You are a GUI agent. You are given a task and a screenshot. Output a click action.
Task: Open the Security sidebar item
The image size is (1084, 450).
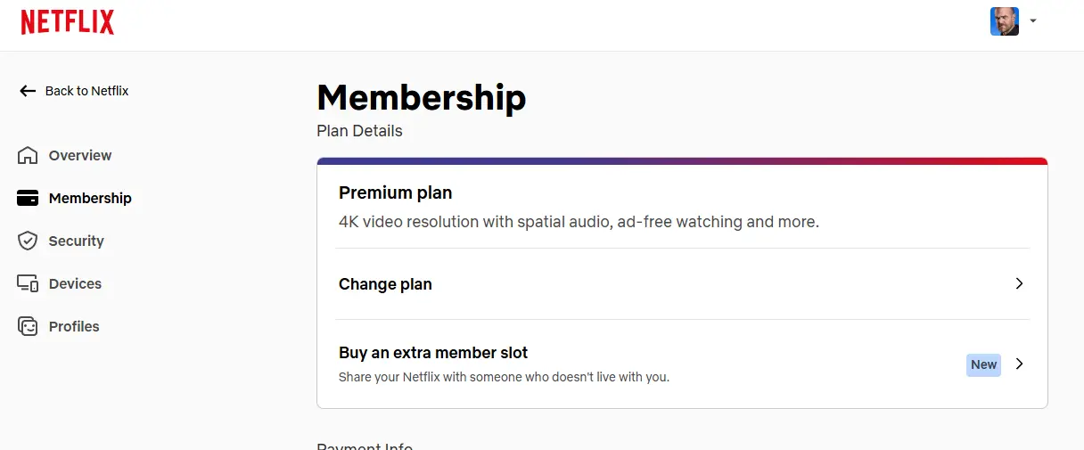click(61, 241)
